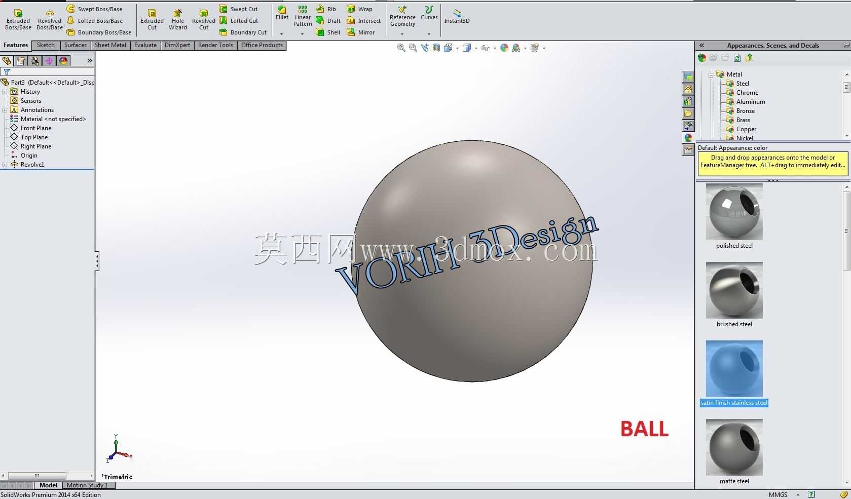Image resolution: width=851 pixels, height=499 pixels.
Task: Click the Extruded Cut tool
Action: 152,19
